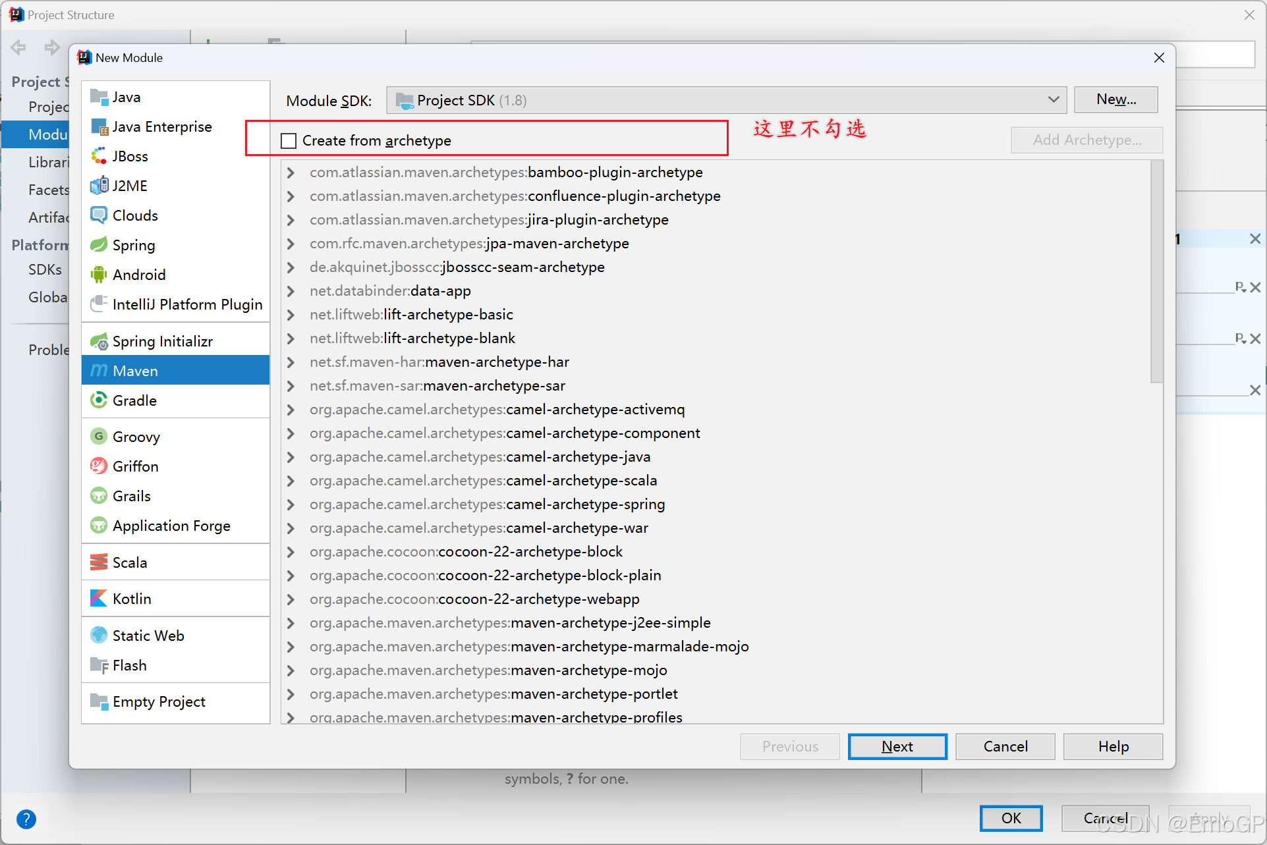Screen dimensions: 1267x845
Task: Click Cancel in Project Structure window
Action: [x=1106, y=818]
